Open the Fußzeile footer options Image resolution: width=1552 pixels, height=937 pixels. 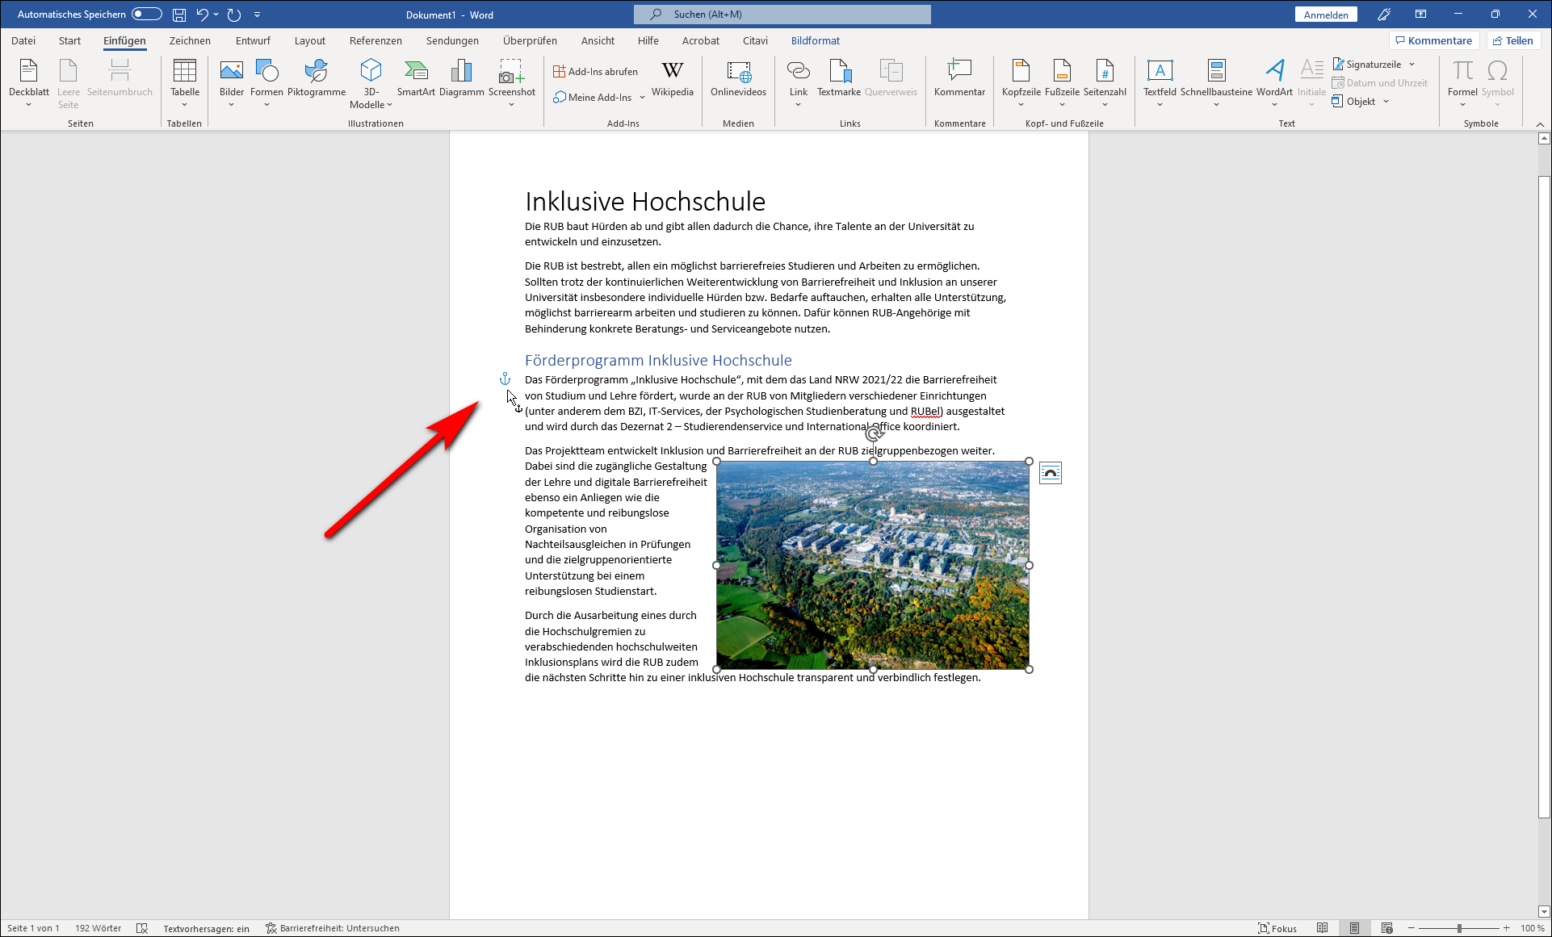click(1062, 83)
